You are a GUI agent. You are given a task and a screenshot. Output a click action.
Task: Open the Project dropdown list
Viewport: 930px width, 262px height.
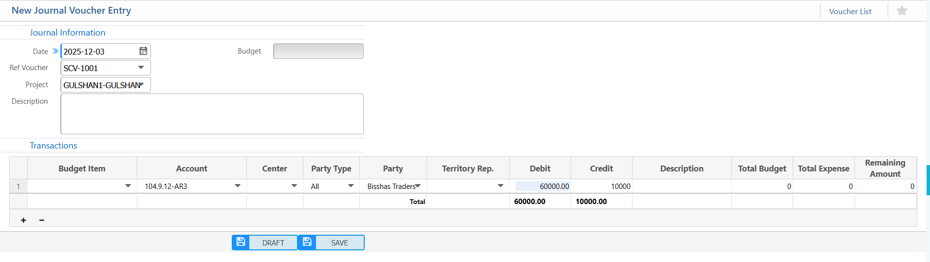click(x=142, y=85)
